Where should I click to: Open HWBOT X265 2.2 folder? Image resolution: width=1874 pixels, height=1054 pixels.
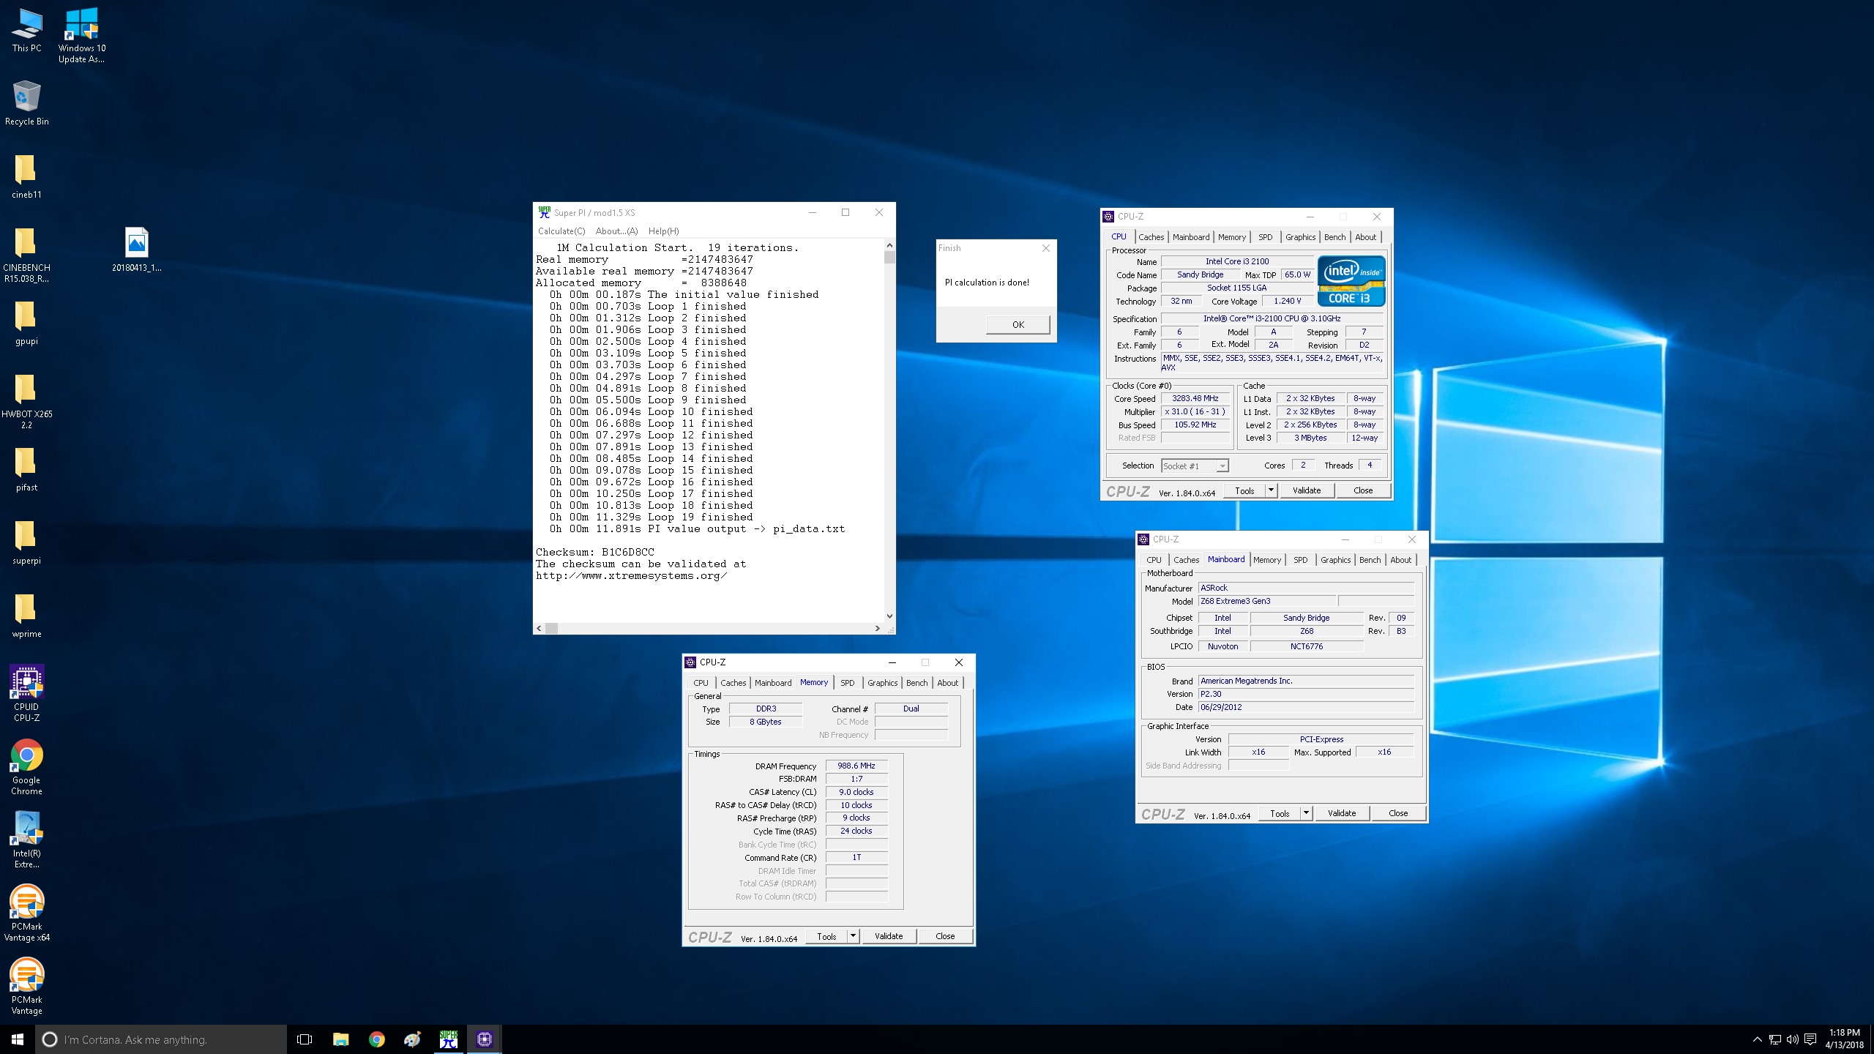[26, 400]
